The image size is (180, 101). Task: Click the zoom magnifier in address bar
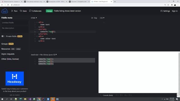point(165,5)
